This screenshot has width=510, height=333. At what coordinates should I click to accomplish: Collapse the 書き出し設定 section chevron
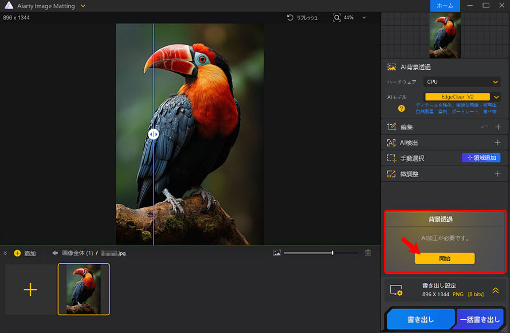tap(496, 291)
